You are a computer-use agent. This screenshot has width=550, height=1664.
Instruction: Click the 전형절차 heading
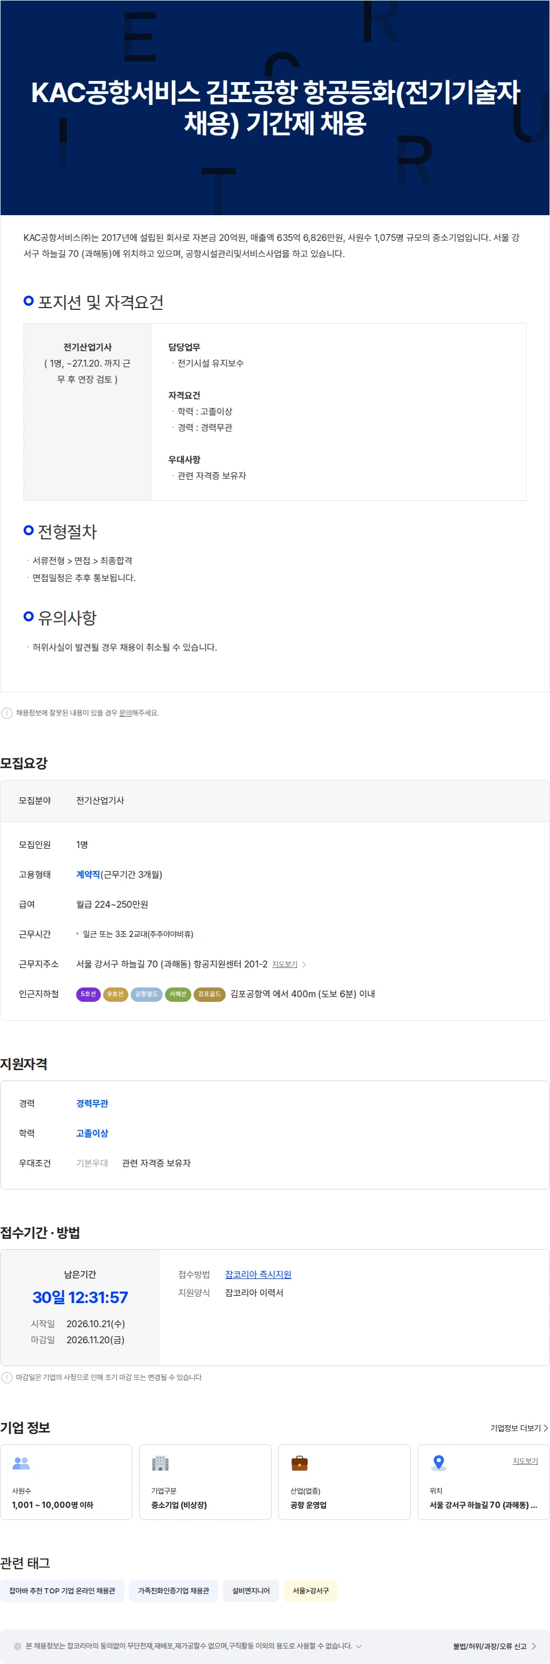tap(67, 531)
